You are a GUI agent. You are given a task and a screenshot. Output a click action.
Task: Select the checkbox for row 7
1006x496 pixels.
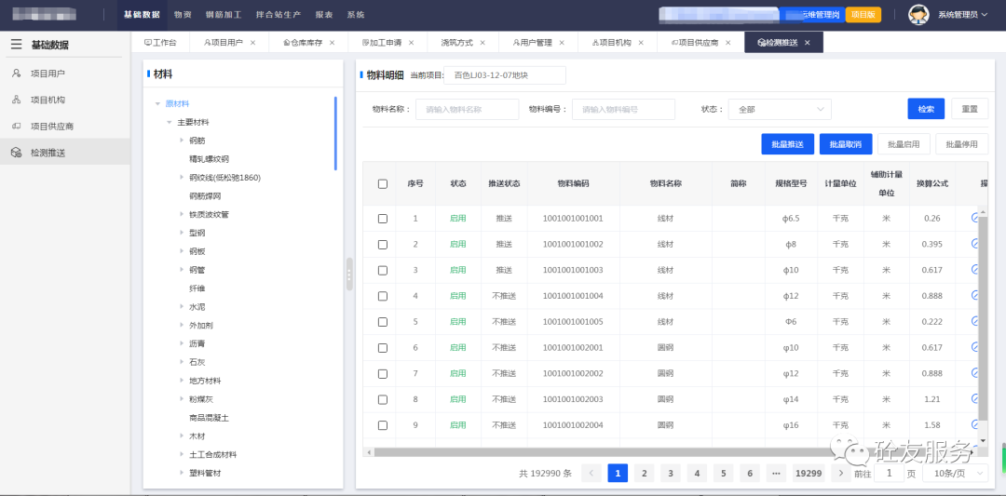[x=383, y=373]
